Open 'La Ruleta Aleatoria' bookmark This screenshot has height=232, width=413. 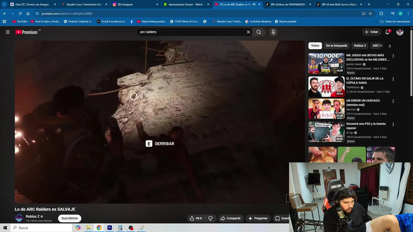[258, 22]
